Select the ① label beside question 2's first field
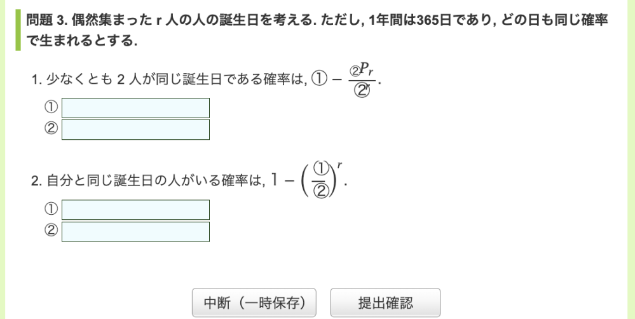This screenshot has height=319, width=635. click(x=51, y=210)
